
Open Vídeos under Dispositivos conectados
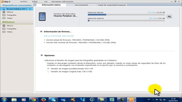[x=9, y=18]
